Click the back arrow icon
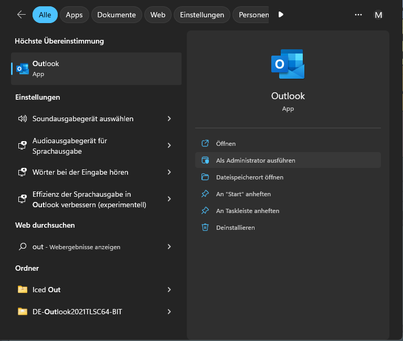This screenshot has width=403, height=341. click(x=22, y=15)
